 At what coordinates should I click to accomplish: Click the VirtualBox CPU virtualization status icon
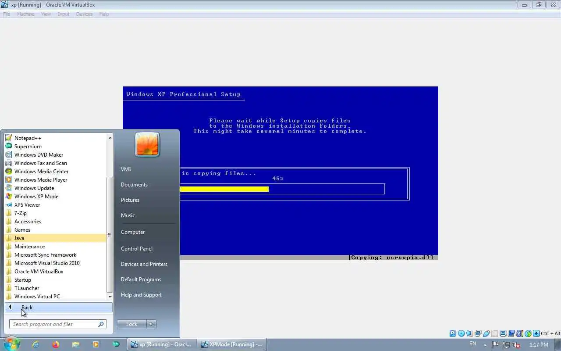[520, 333]
